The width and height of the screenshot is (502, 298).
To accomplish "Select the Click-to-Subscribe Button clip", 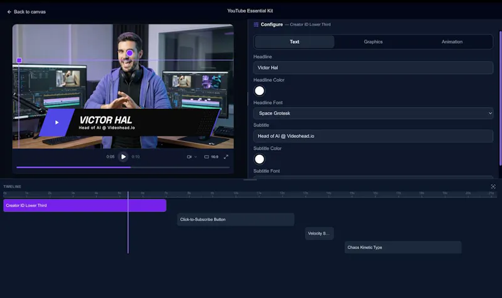I will (x=236, y=219).
